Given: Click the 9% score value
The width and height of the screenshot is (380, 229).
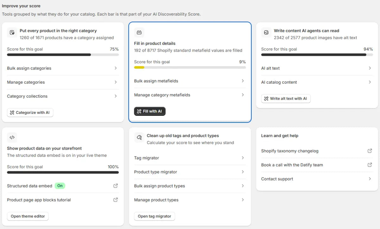Looking at the screenshot, I should pyautogui.click(x=243, y=62).
